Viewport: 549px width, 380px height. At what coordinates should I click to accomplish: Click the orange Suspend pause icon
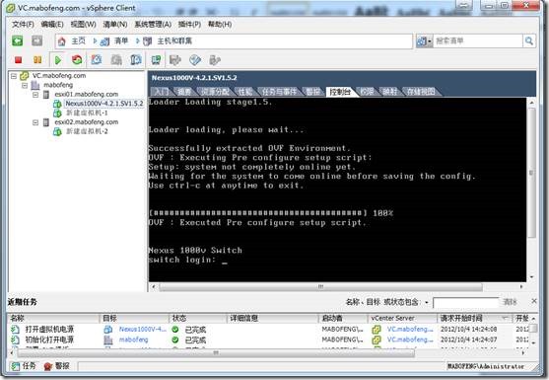37,60
